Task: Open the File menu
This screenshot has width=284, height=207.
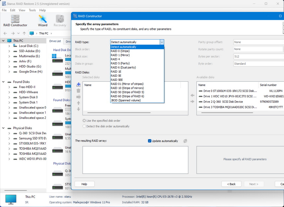Action: pyautogui.click(x=4, y=10)
